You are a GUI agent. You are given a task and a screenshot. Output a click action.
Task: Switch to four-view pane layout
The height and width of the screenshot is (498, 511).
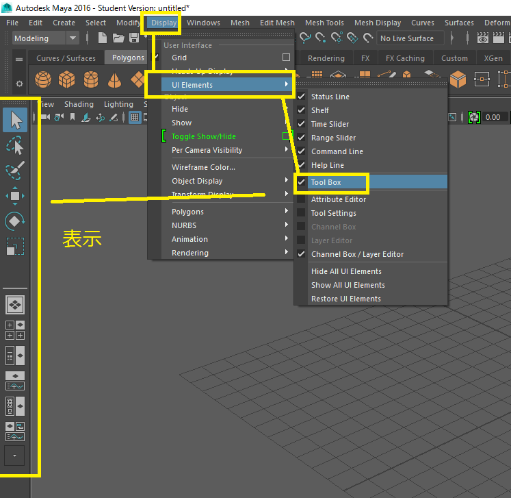point(15,330)
